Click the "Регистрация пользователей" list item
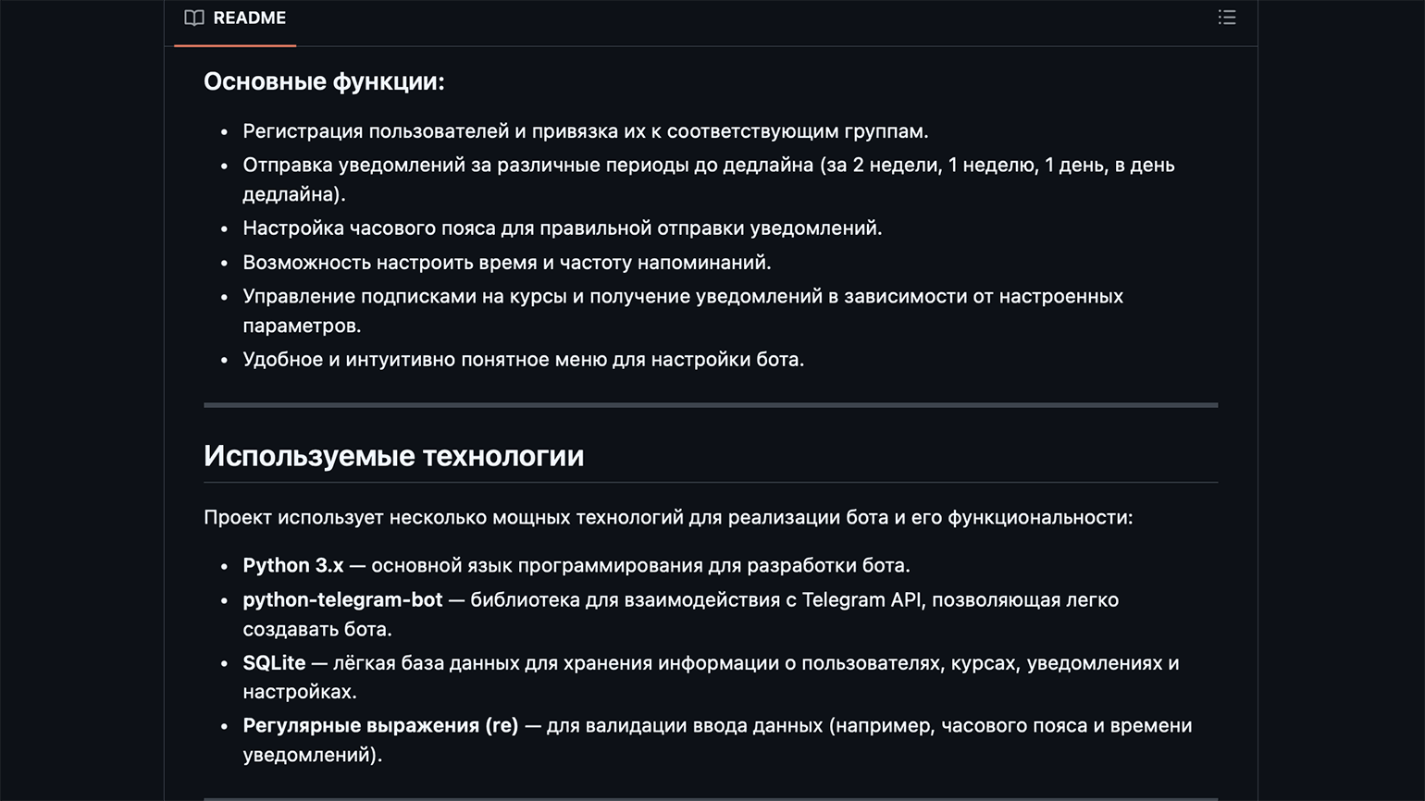The image size is (1425, 801). click(585, 131)
